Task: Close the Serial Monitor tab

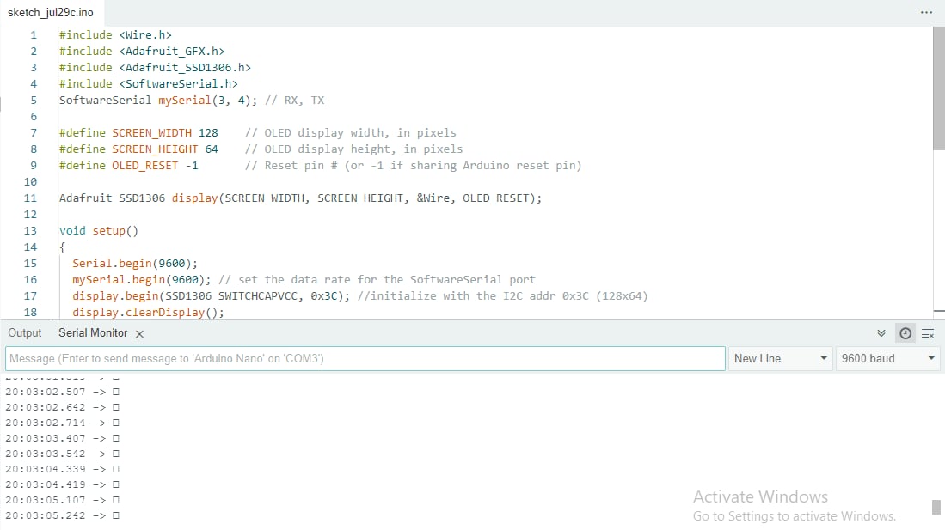Action: [x=139, y=333]
